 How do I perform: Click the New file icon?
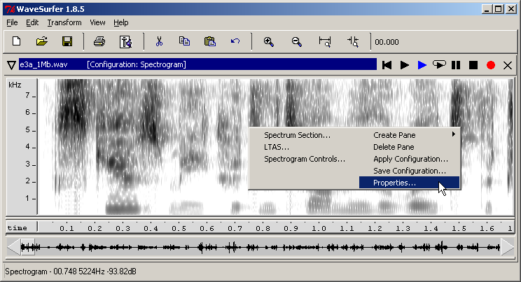coord(17,41)
